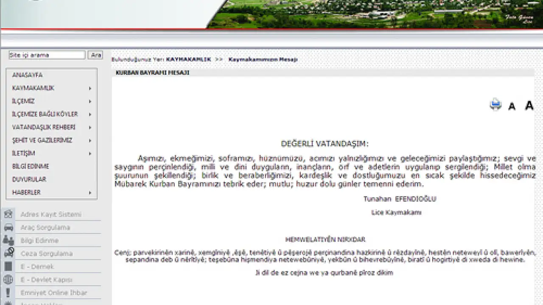The height and width of the screenshot is (305, 543).
Task: Open the E - Dernek link
Action: pos(37,266)
